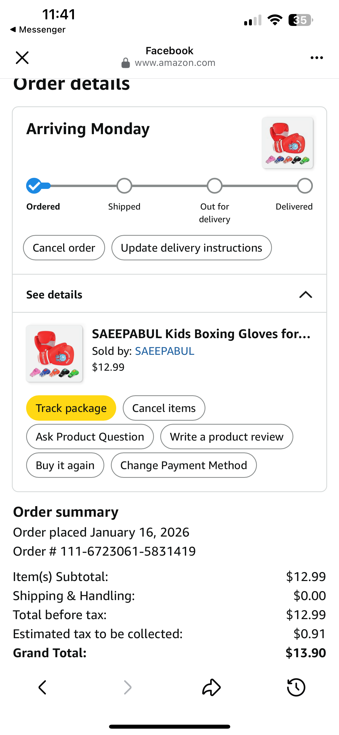This screenshot has height=735, width=339.
Task: Open the browsing history clock icon
Action: pos(296,687)
